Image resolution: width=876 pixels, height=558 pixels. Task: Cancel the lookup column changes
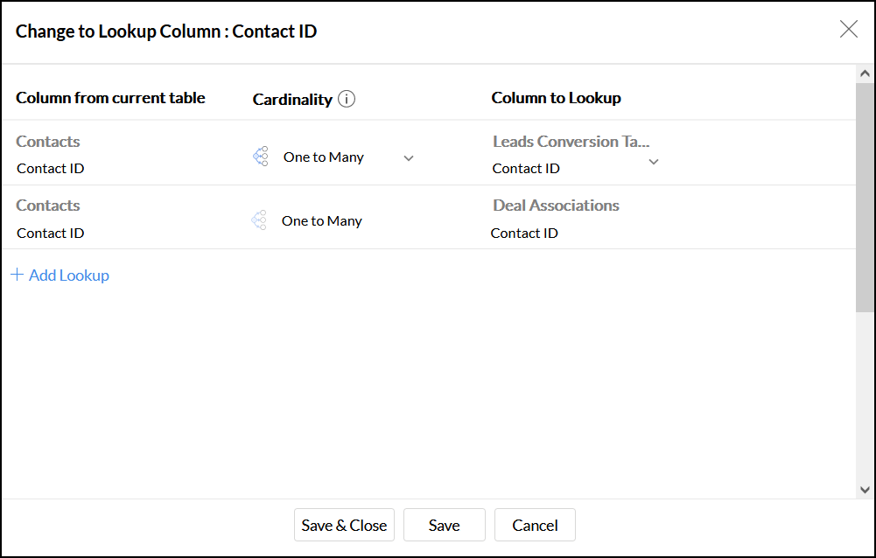(535, 525)
